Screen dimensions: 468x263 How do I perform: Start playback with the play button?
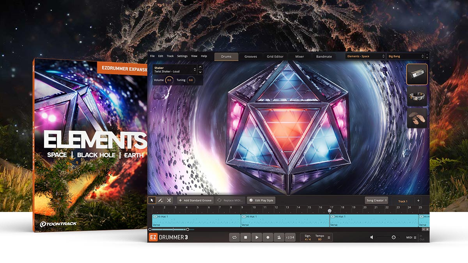click(257, 237)
